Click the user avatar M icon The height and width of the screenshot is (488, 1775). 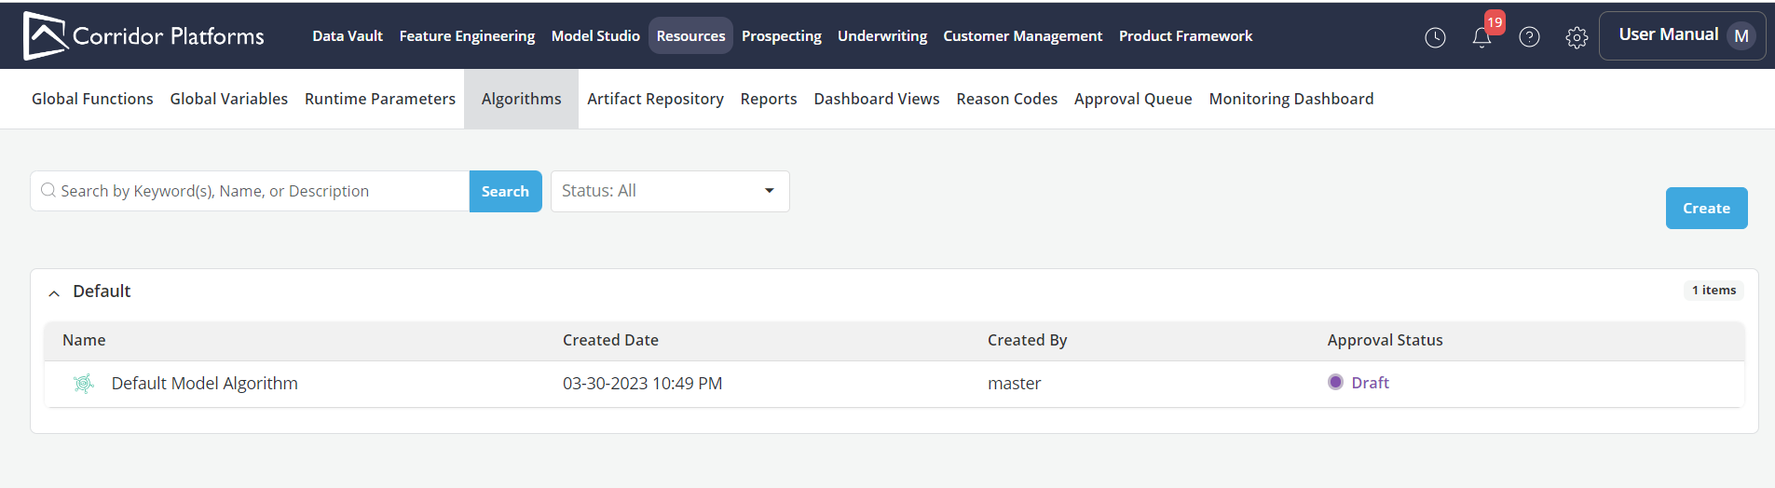click(1741, 35)
